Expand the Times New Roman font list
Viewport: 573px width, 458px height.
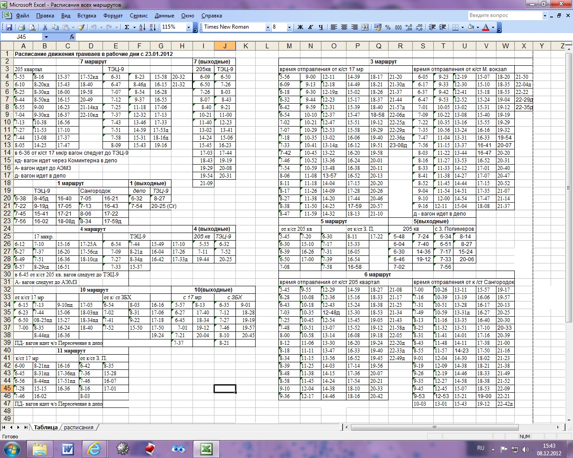(x=268, y=27)
